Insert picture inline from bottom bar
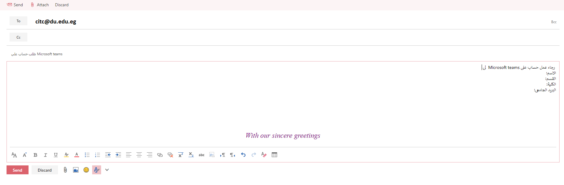 76,170
